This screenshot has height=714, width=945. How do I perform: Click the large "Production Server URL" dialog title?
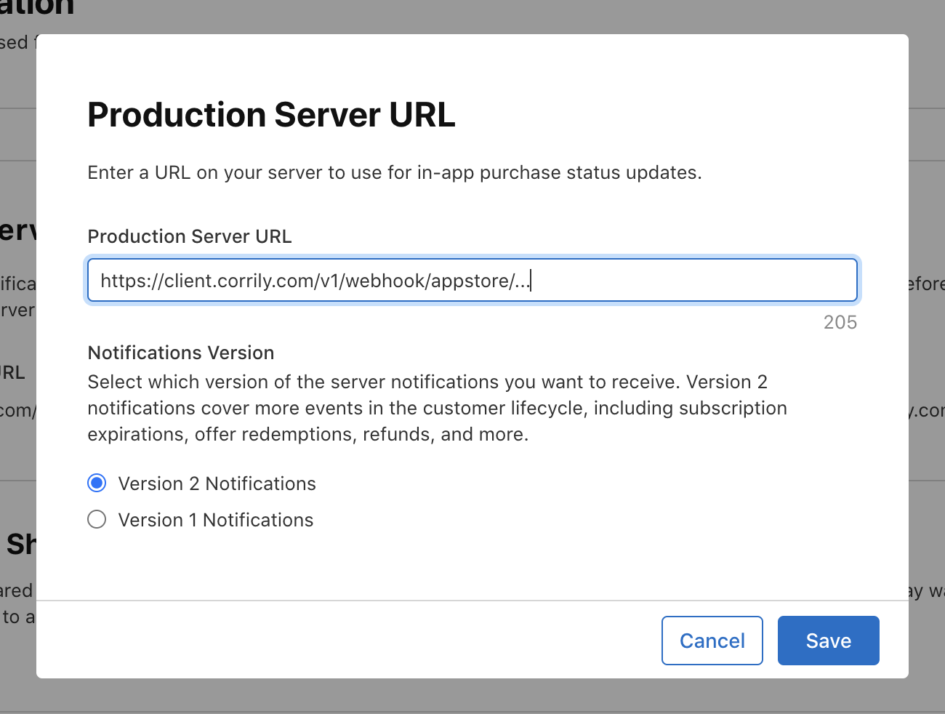(x=271, y=115)
